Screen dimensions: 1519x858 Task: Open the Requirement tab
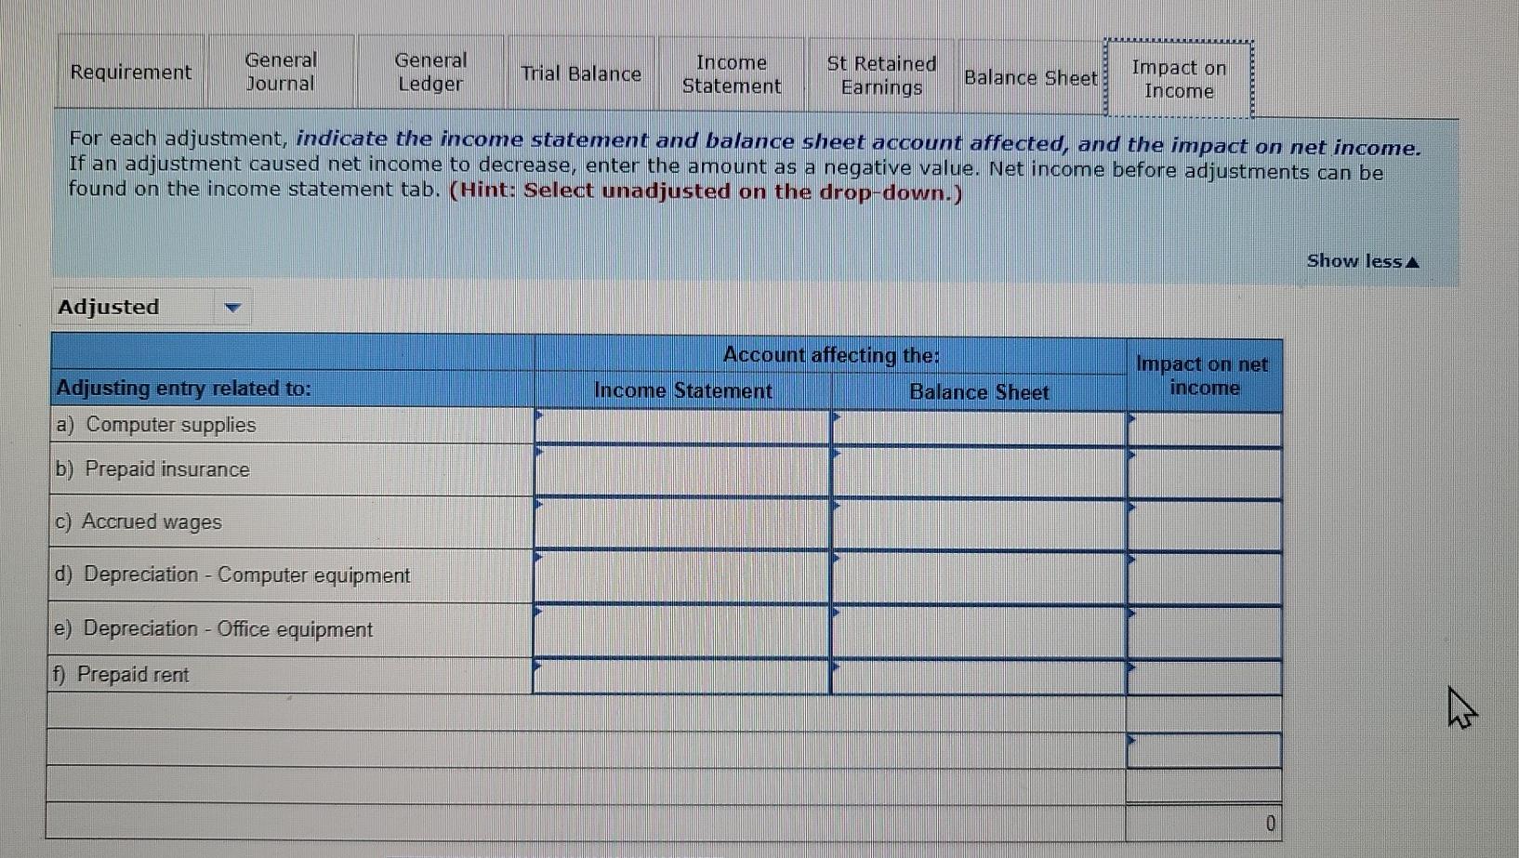[x=131, y=72]
